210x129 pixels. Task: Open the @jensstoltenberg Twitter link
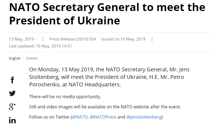(x=144, y=117)
